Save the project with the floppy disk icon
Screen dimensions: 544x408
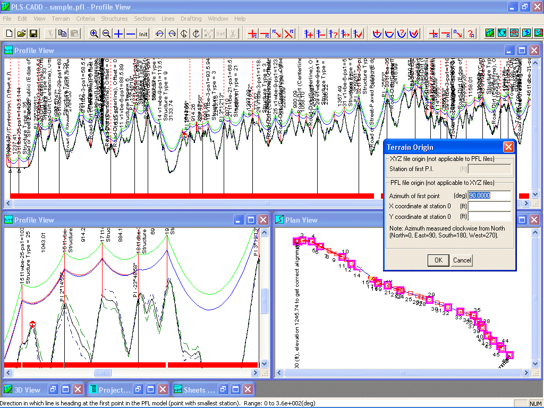[33, 33]
